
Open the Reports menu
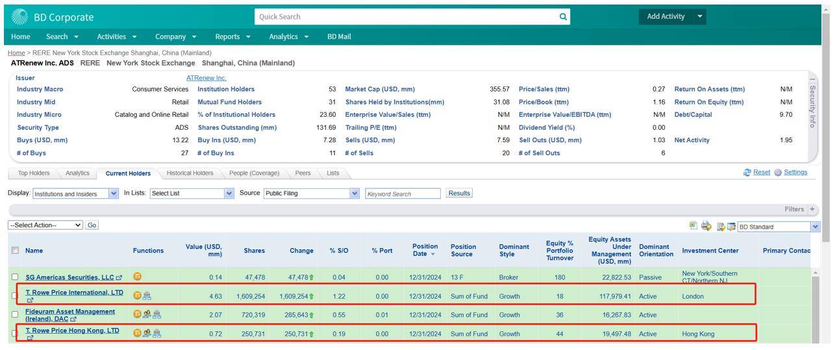[232, 36]
